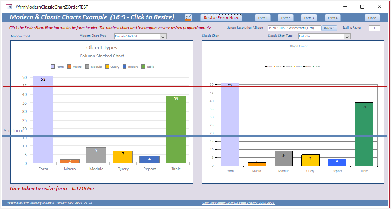391x209 pixels.
Task: Click the yellow Query bar in the classic chart
Action: click(310, 160)
